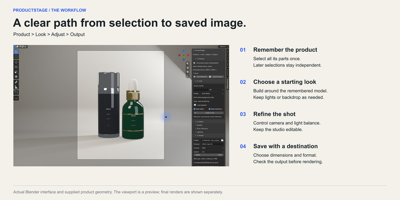Click folder browse icon beside Folder path
400x200 pixels.
tap(222, 140)
